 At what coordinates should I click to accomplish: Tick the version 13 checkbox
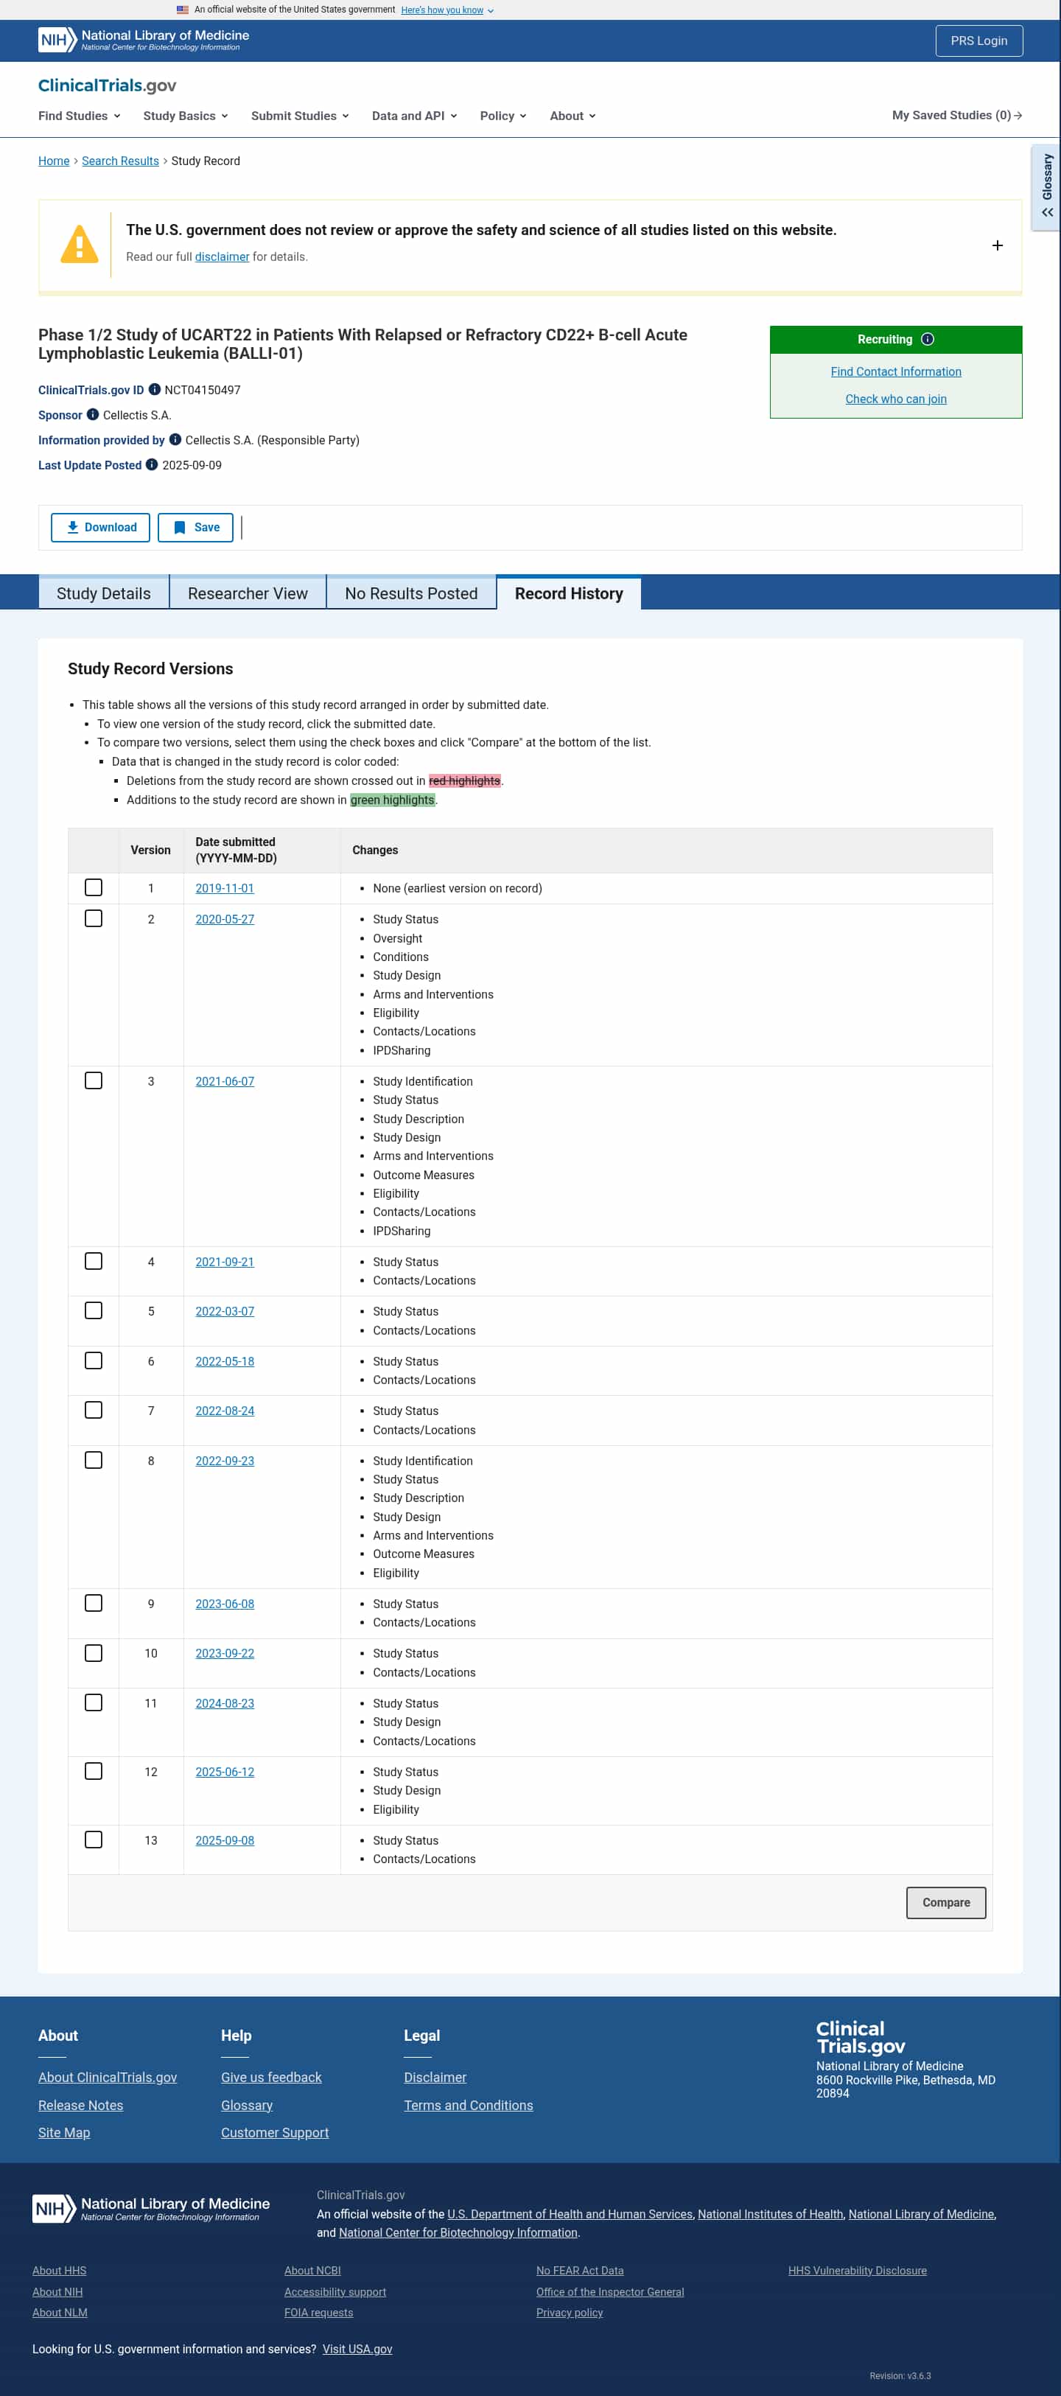94,1840
